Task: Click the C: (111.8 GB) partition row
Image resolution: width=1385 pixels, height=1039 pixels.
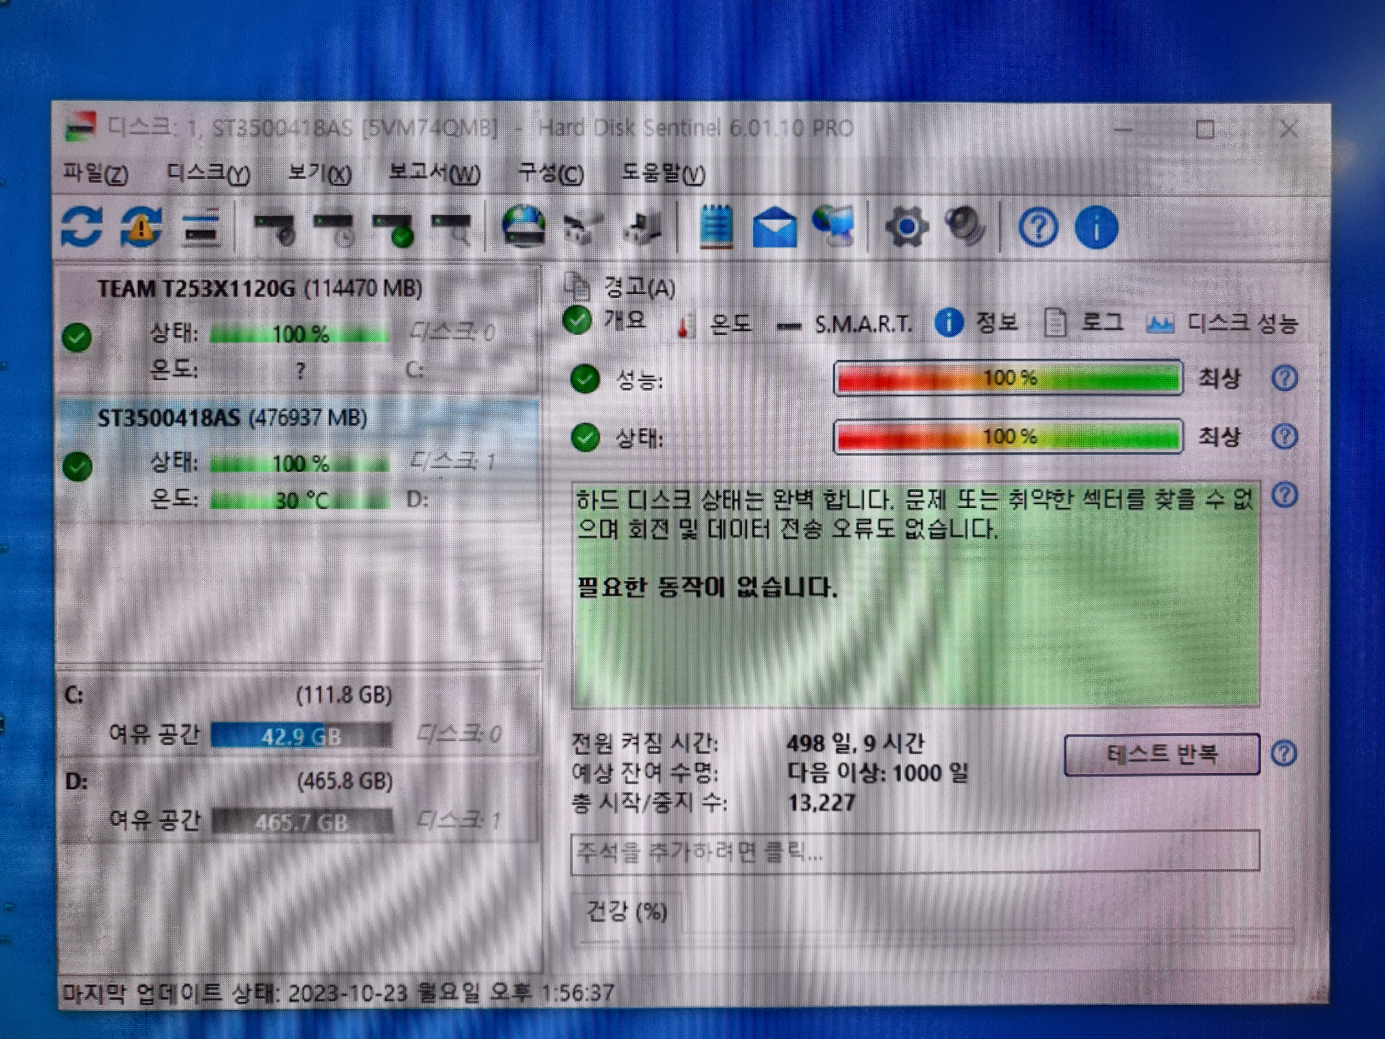Action: [299, 714]
